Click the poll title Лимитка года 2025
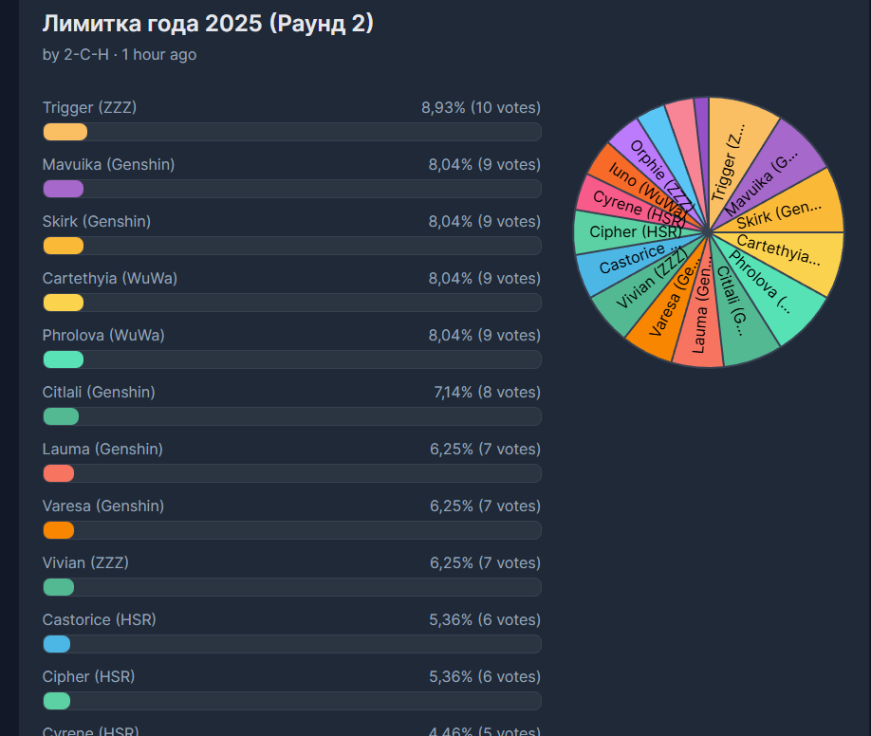The width and height of the screenshot is (871, 736). click(x=208, y=24)
